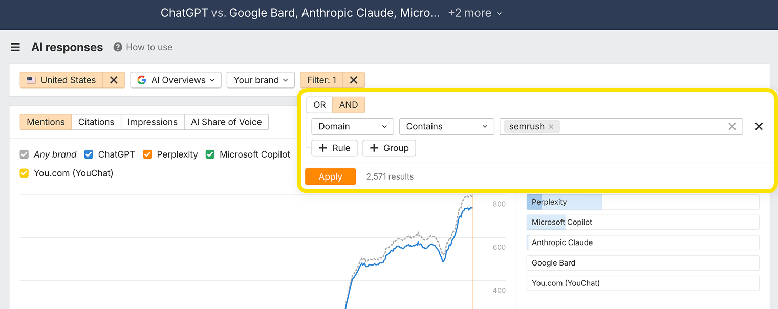778x309 pixels.
Task: Click the Google icon in AI Overviews filter
Action: (x=141, y=80)
